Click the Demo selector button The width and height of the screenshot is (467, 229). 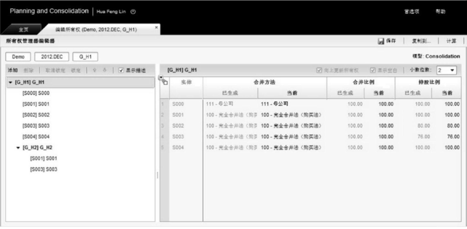[18, 57]
